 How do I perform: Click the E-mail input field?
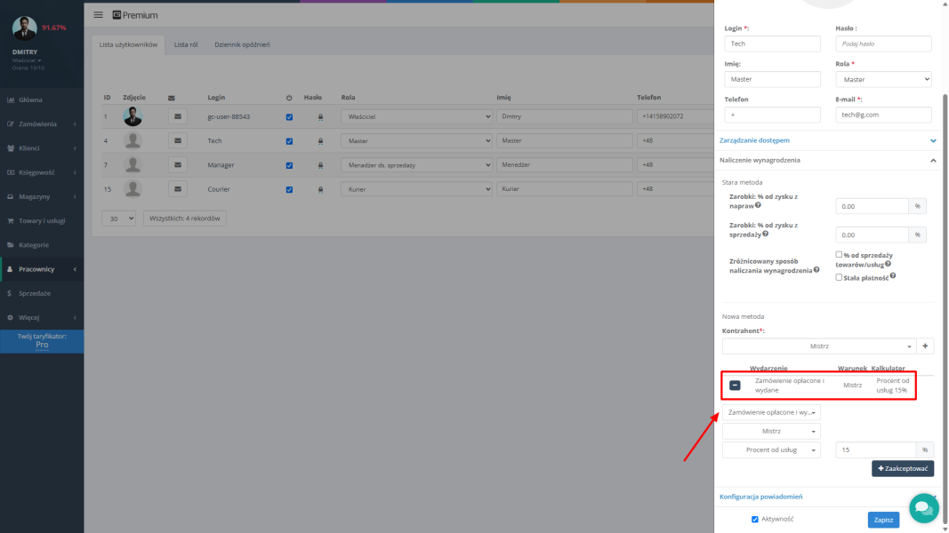tap(883, 115)
